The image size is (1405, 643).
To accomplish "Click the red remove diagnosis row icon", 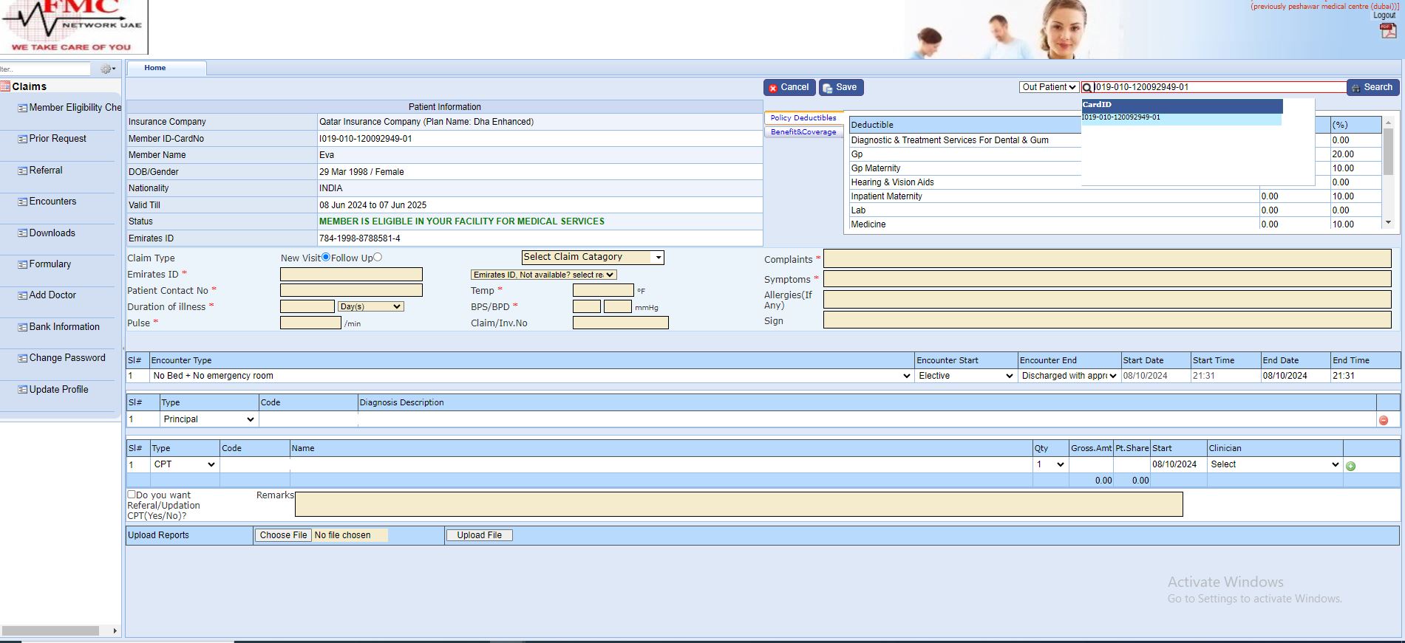I will (x=1383, y=420).
